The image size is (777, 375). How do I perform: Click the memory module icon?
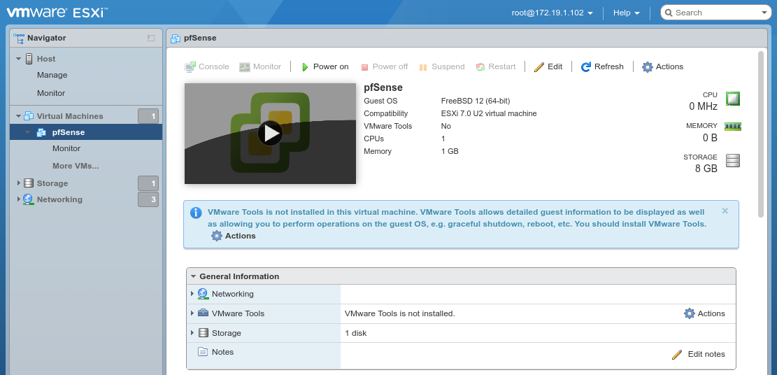[x=732, y=127]
